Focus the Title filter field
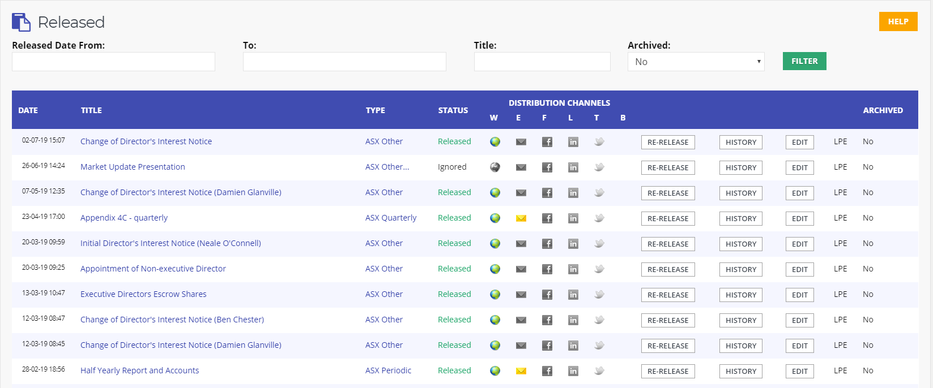This screenshot has height=388, width=933. pyautogui.click(x=542, y=62)
